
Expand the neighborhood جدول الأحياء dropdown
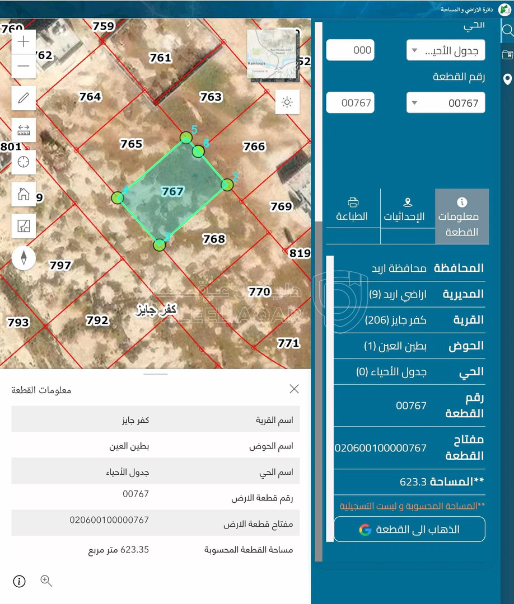[x=446, y=50]
